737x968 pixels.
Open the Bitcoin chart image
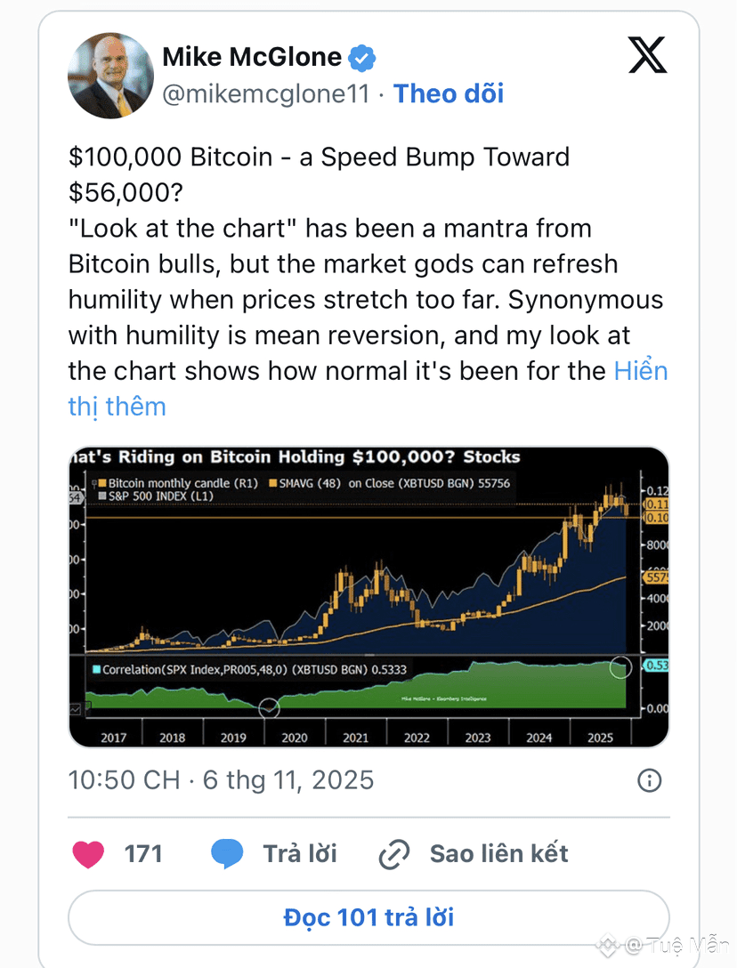pos(368,596)
